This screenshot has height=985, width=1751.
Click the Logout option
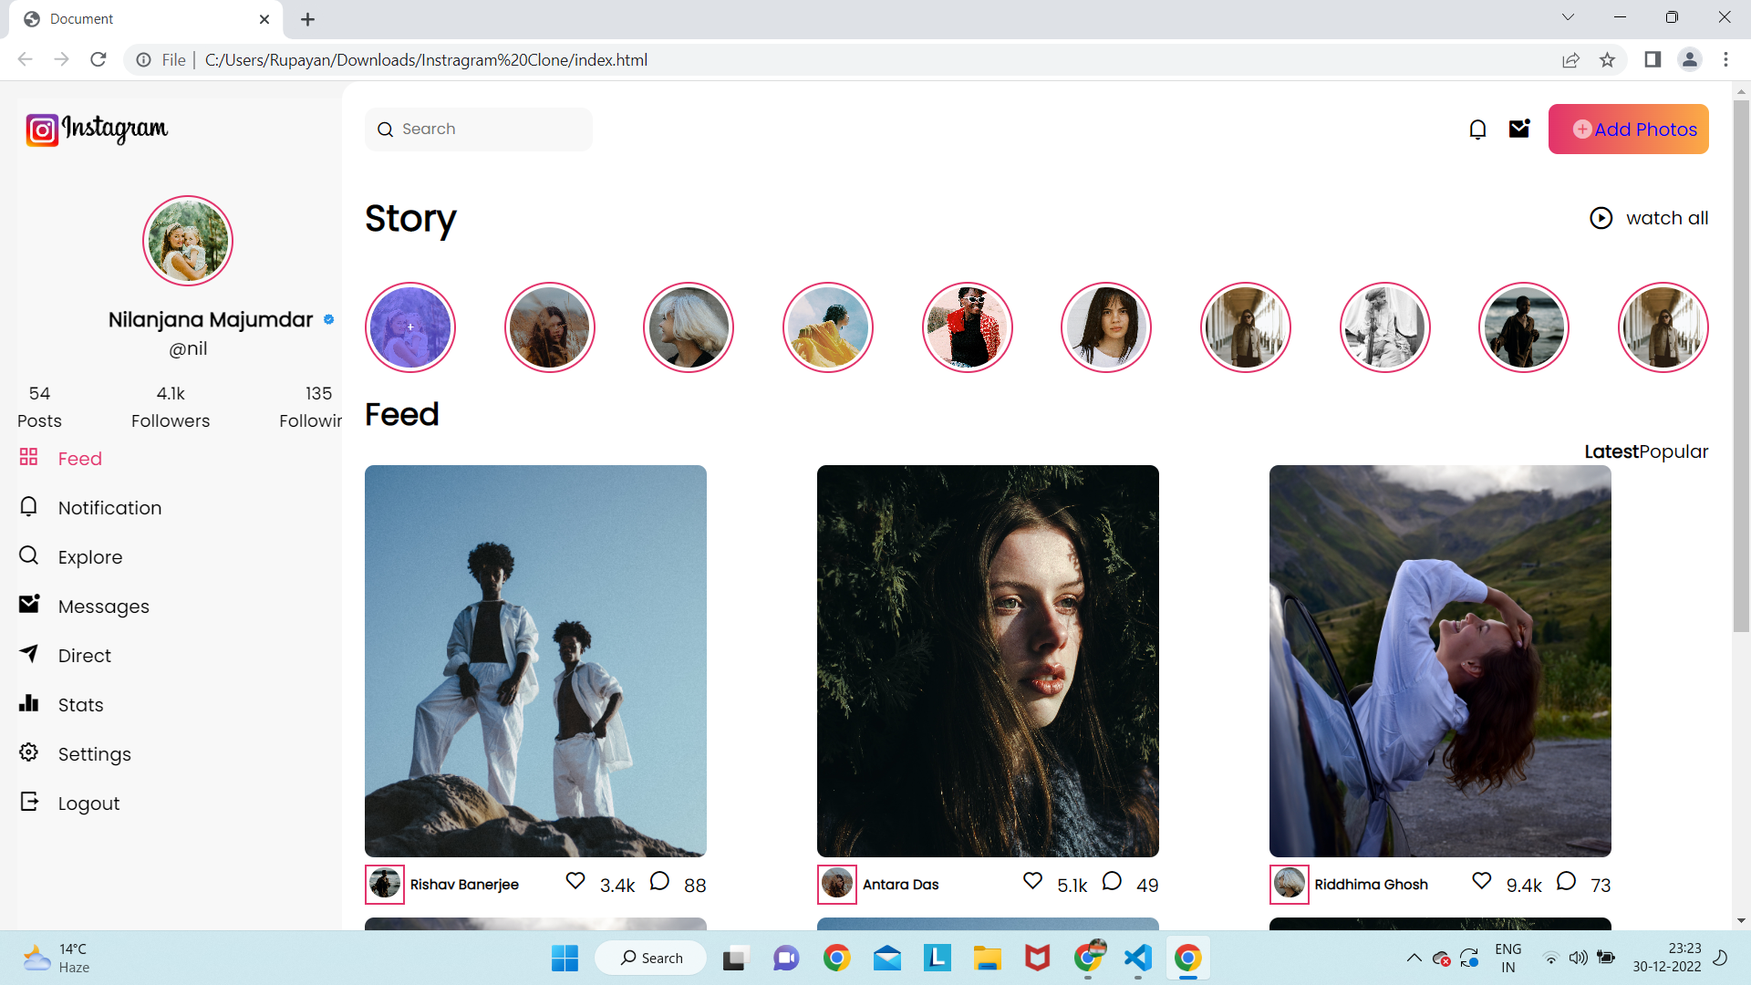[x=88, y=803]
